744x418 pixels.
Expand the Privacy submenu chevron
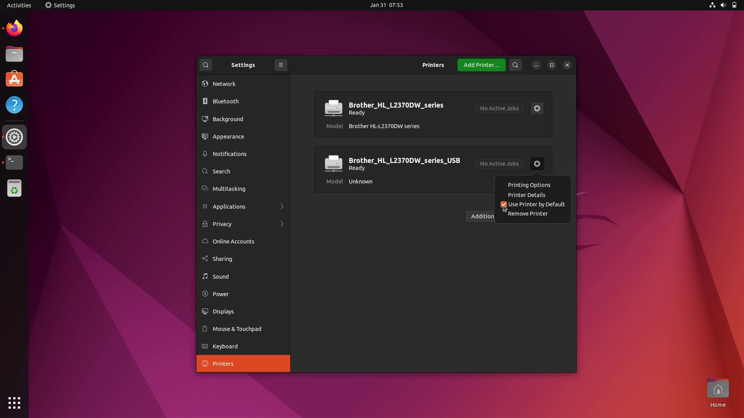pos(282,224)
